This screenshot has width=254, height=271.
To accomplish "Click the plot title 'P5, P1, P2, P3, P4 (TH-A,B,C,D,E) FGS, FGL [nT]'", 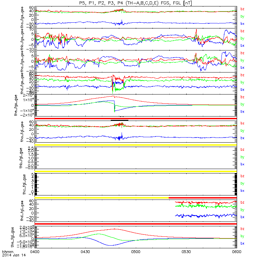I will tap(135, 3).
